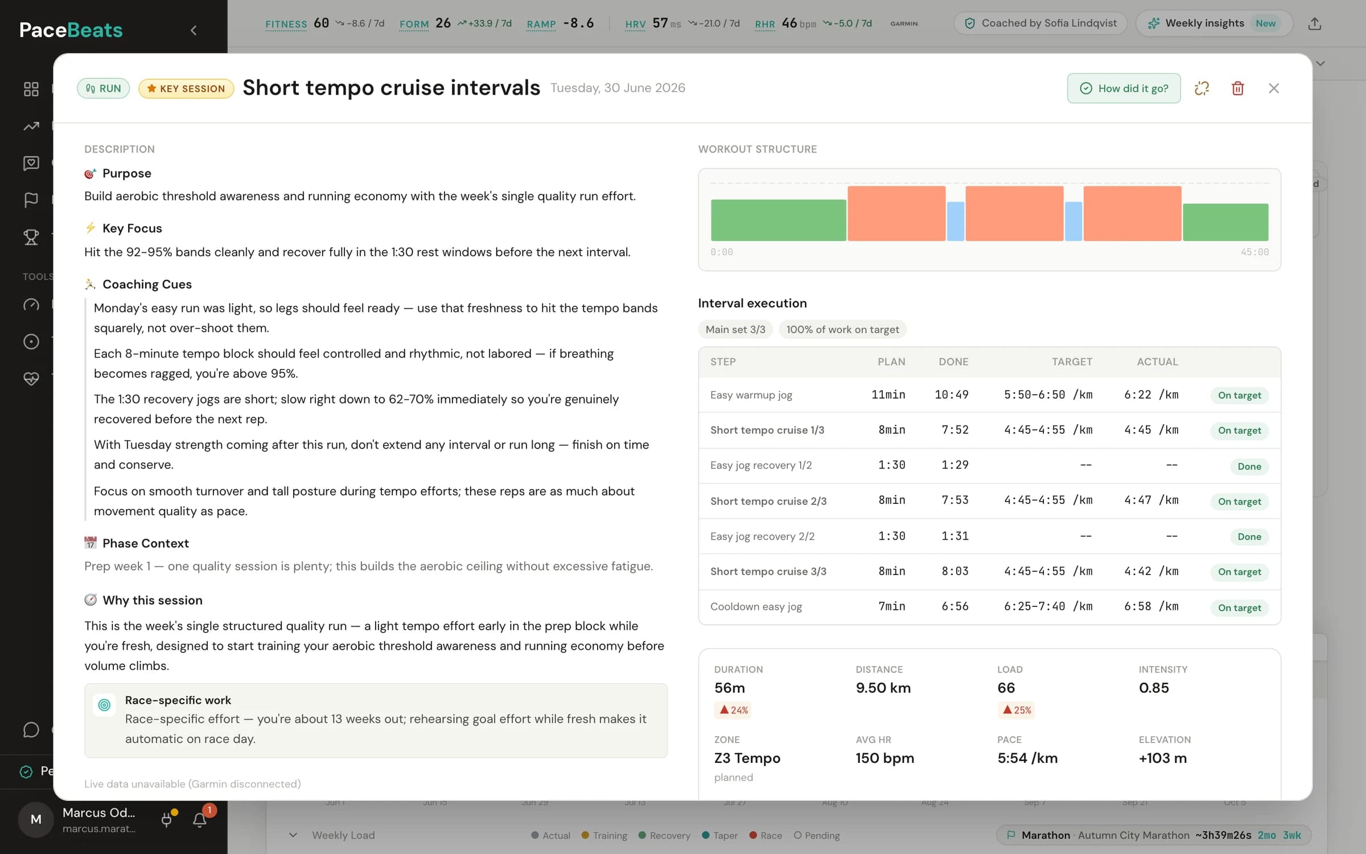This screenshot has width=1366, height=854.
Task: Click Done badge for Easy jog recovery 1/2
Action: click(1249, 466)
